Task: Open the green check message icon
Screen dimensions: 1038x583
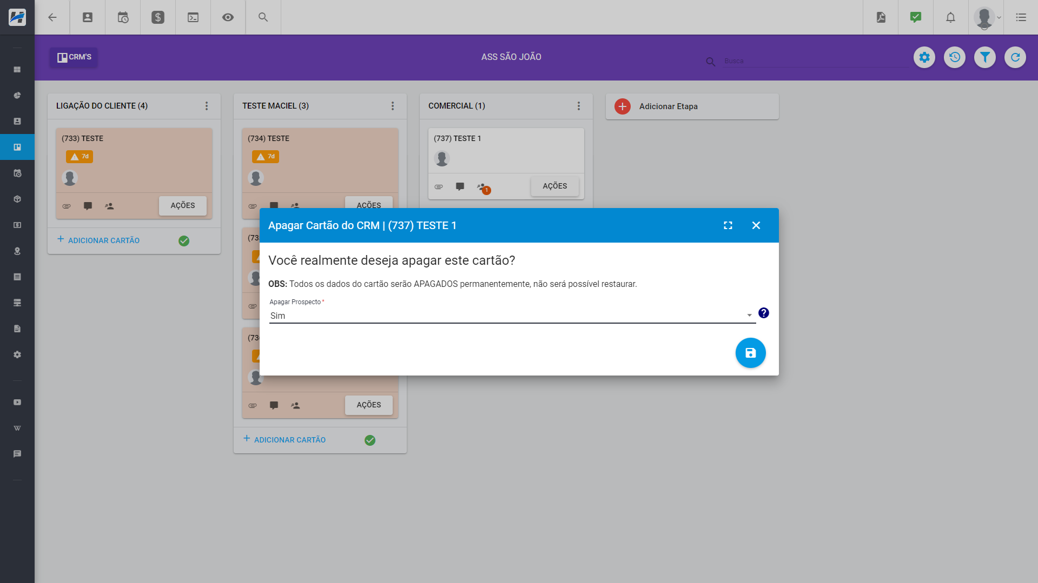Action: point(916,17)
